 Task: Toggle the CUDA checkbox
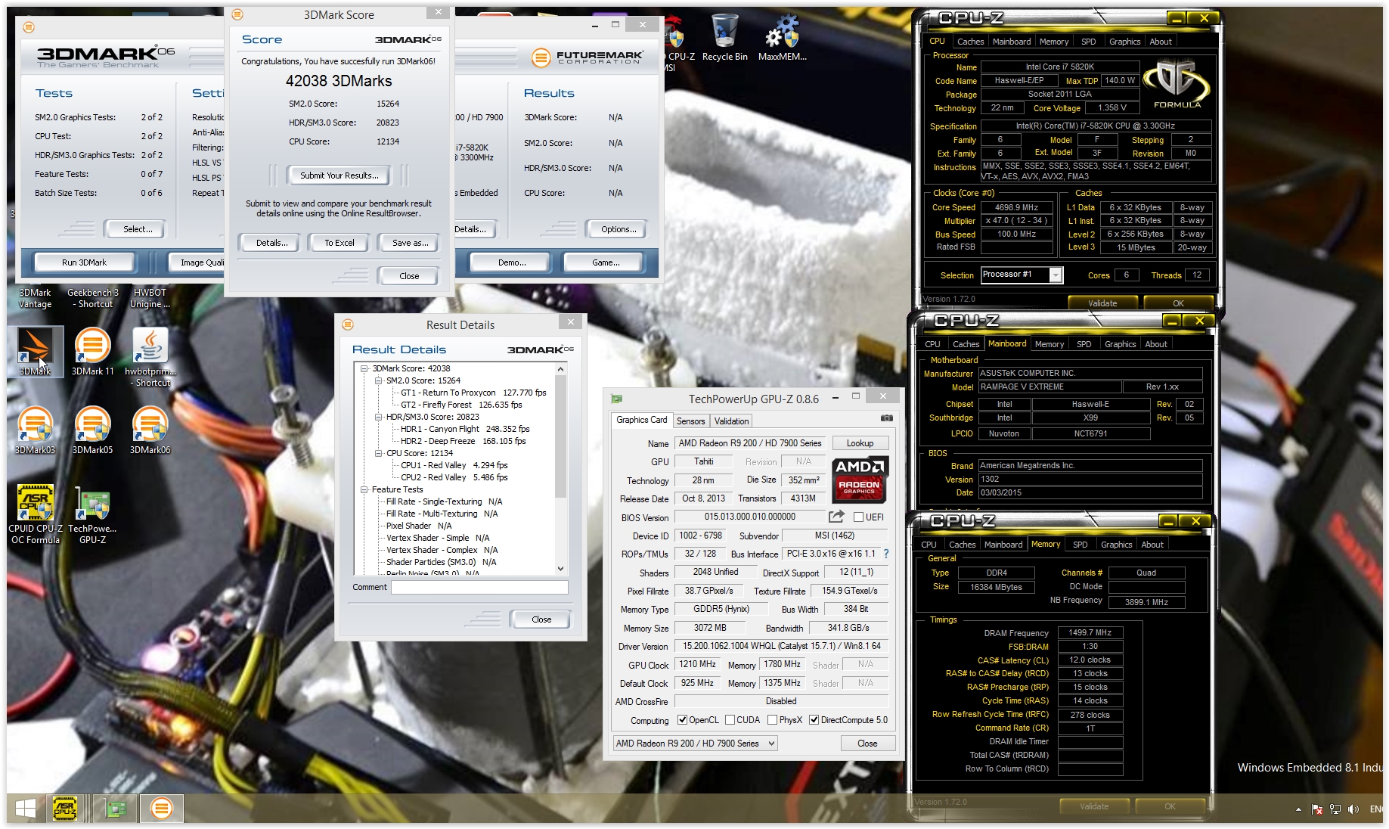point(730,720)
